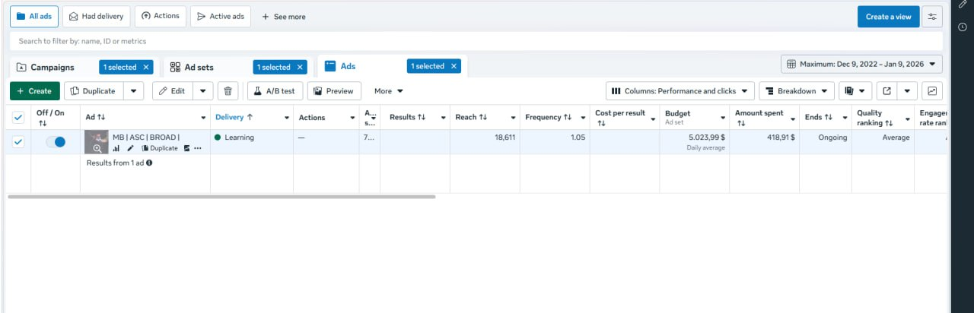974x313 pixels.
Task: Open the Actions column options arrow
Action: pyautogui.click(x=352, y=118)
